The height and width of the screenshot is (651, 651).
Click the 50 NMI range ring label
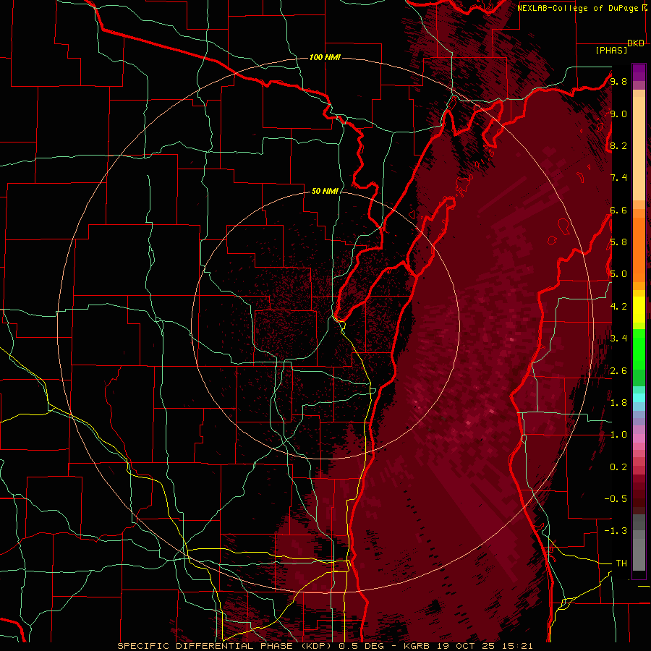325,191
